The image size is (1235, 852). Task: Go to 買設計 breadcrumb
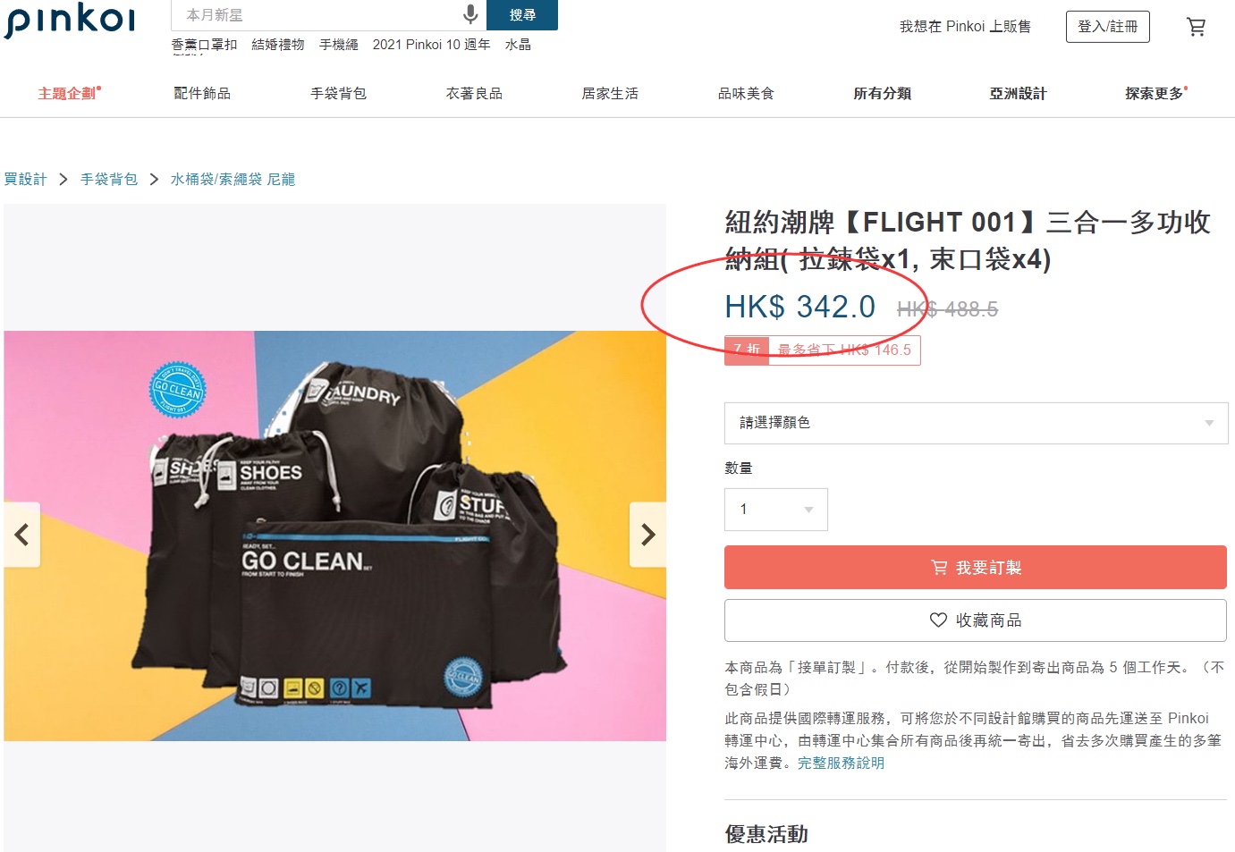click(25, 179)
